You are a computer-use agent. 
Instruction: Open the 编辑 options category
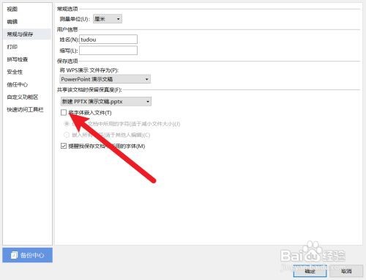pyautogui.click(x=12, y=22)
